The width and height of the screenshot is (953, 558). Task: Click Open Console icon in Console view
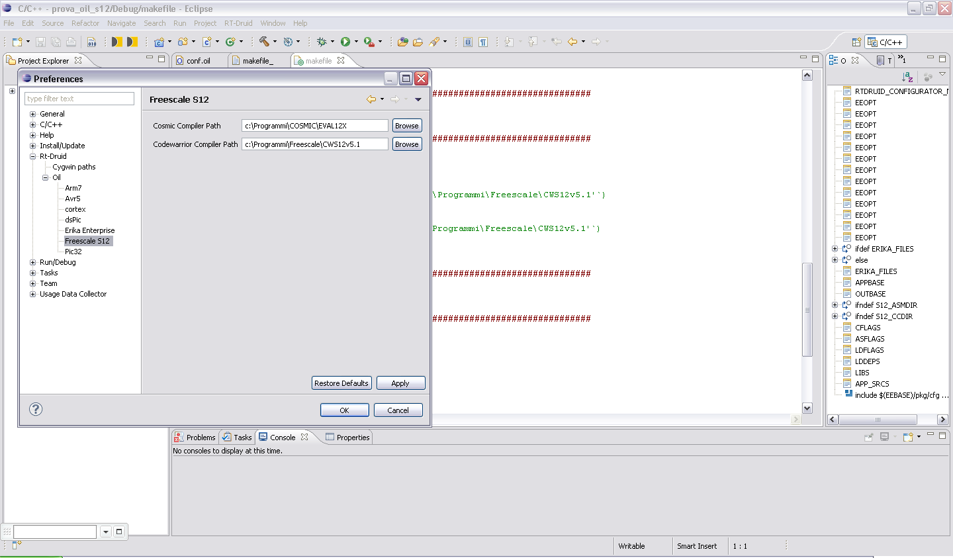pyautogui.click(x=908, y=437)
